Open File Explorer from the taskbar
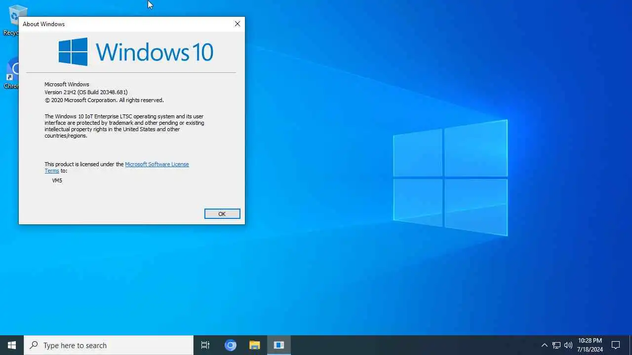632x355 pixels. tap(254, 345)
